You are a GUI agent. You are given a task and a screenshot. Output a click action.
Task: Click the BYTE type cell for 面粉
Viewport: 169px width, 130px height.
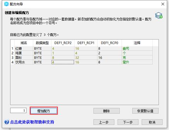(x=42, y=58)
